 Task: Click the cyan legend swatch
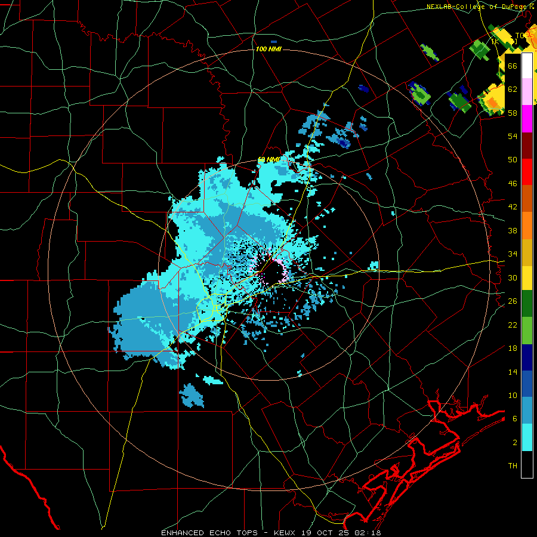click(527, 437)
